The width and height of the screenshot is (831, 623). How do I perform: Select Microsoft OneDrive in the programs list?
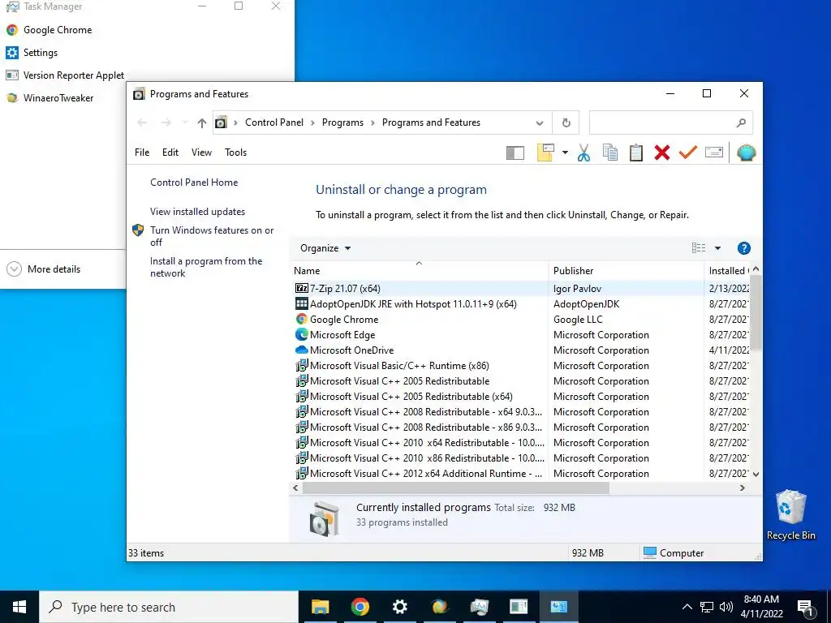pyautogui.click(x=352, y=350)
